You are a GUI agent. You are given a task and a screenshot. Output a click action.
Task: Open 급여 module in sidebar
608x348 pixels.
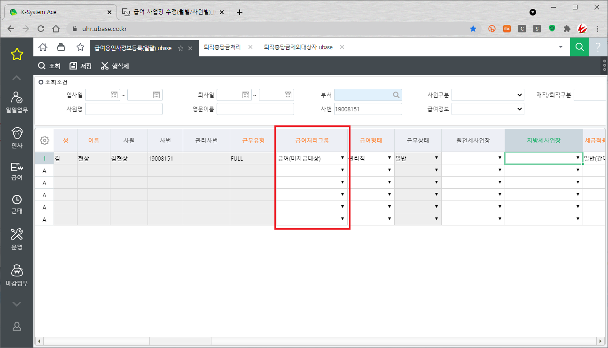[17, 171]
